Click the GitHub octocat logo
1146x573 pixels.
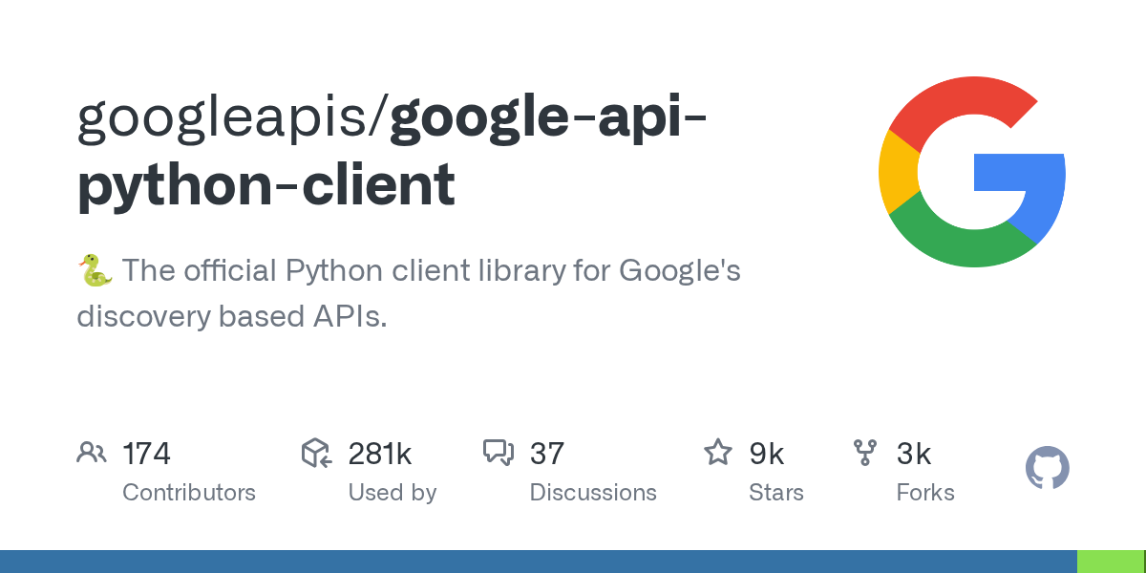(x=1048, y=469)
